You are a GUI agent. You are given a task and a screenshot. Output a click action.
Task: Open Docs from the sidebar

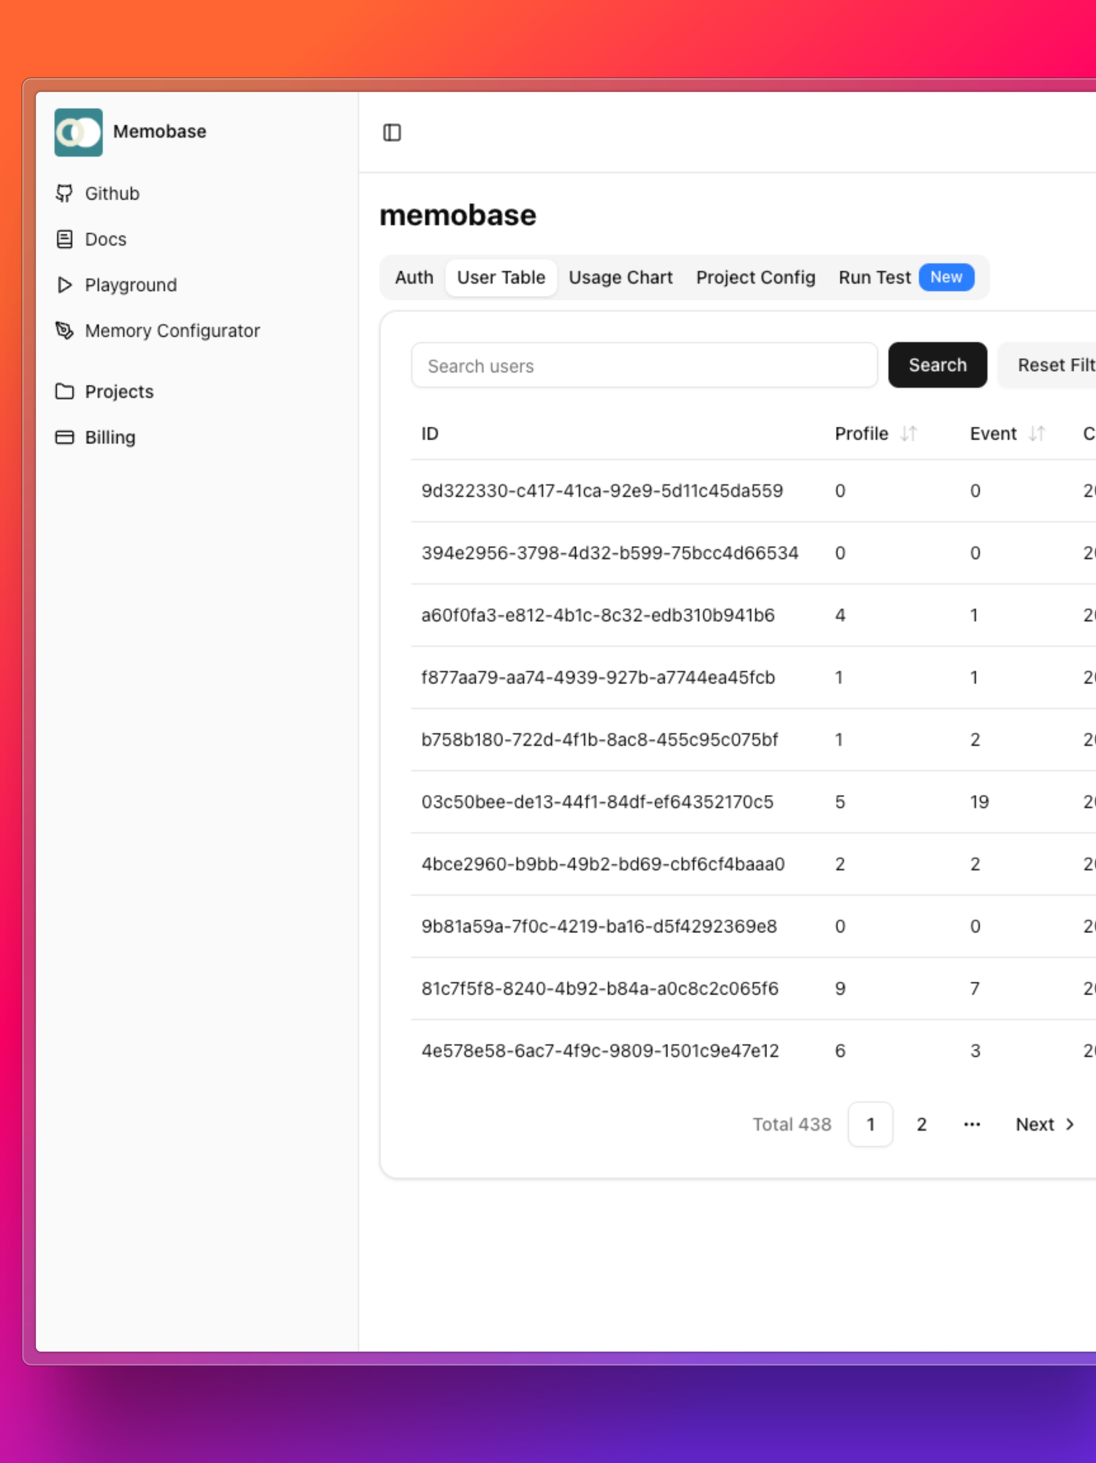pos(105,239)
